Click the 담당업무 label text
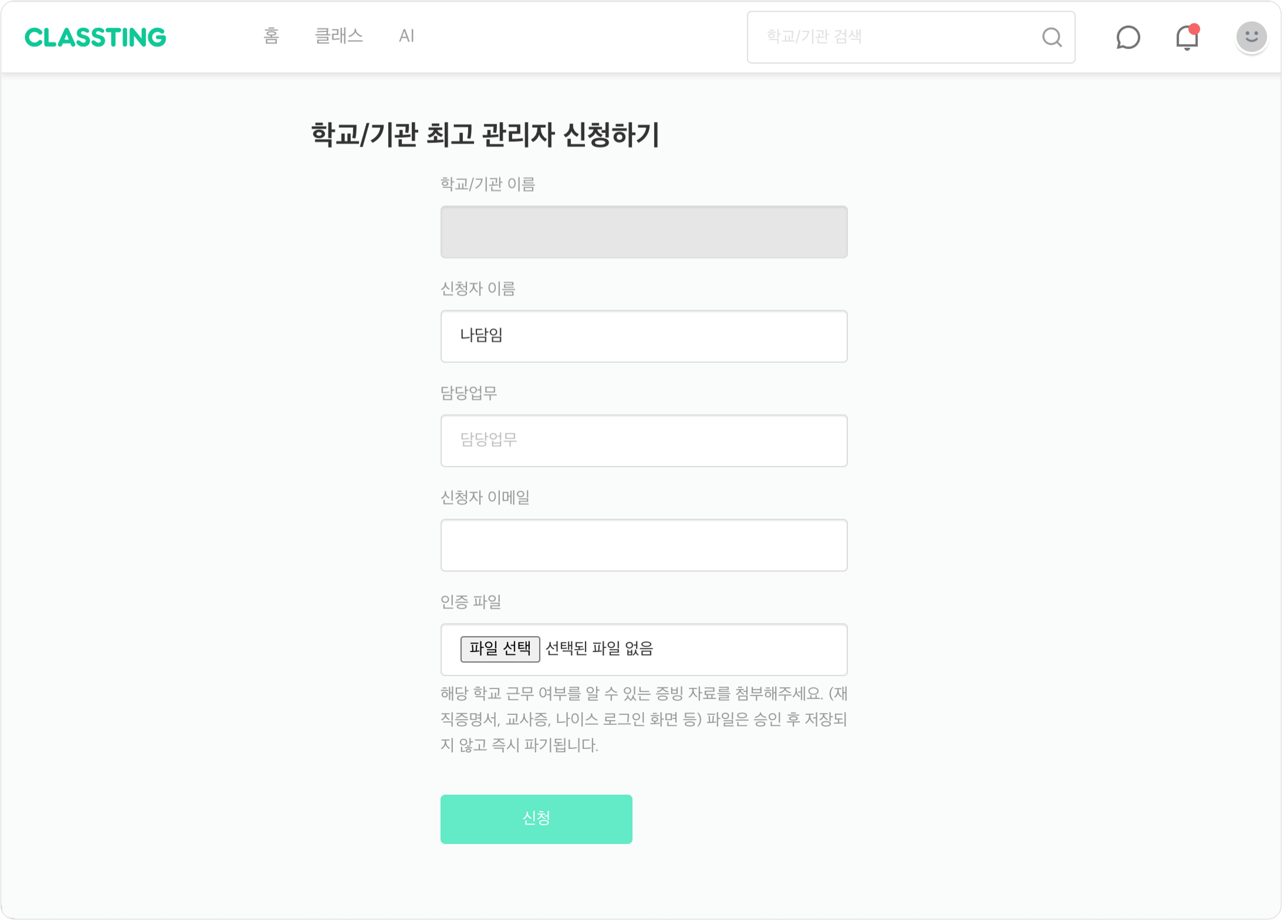 tap(469, 393)
